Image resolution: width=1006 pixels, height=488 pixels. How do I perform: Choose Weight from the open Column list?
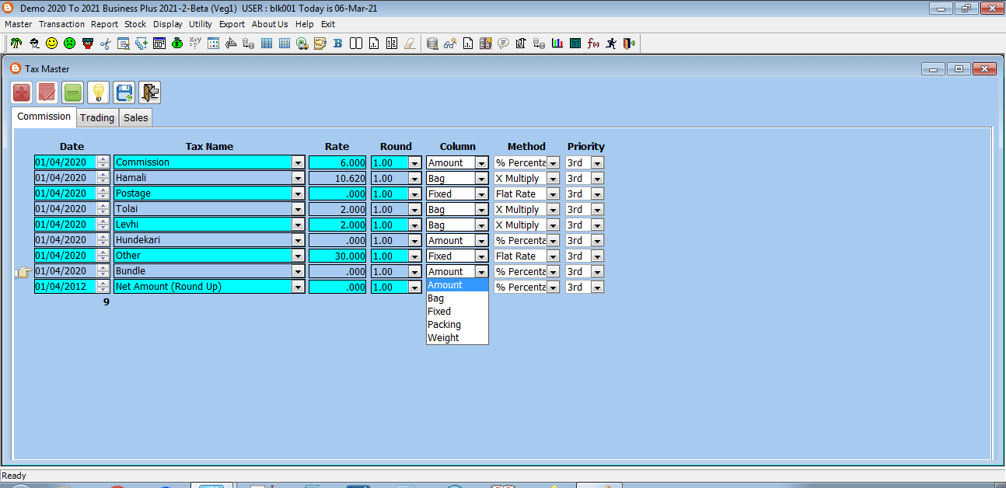point(443,338)
